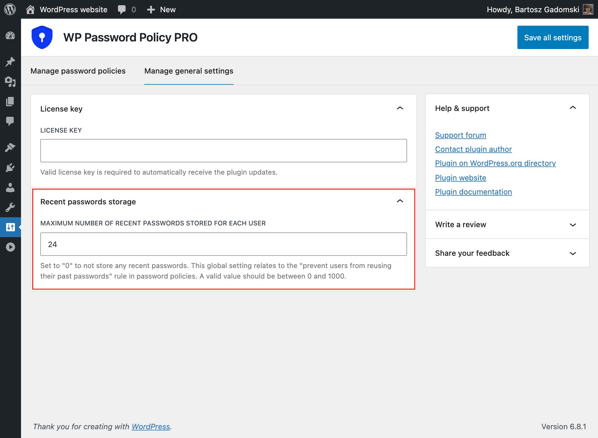Collapse the Help & support panel

pyautogui.click(x=573, y=108)
